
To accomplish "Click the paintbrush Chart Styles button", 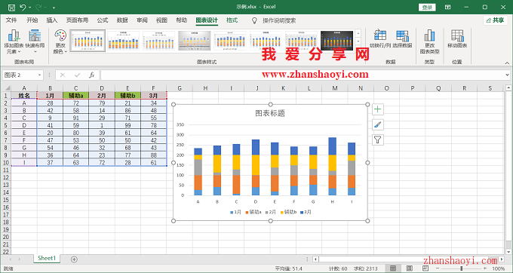I will [x=377, y=124].
